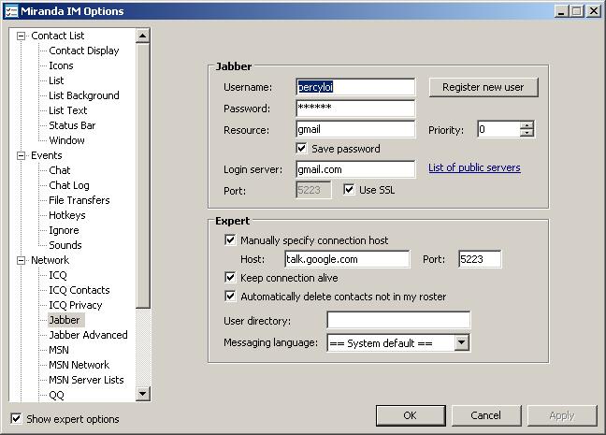Toggle Show expert options checkbox

tap(16, 418)
